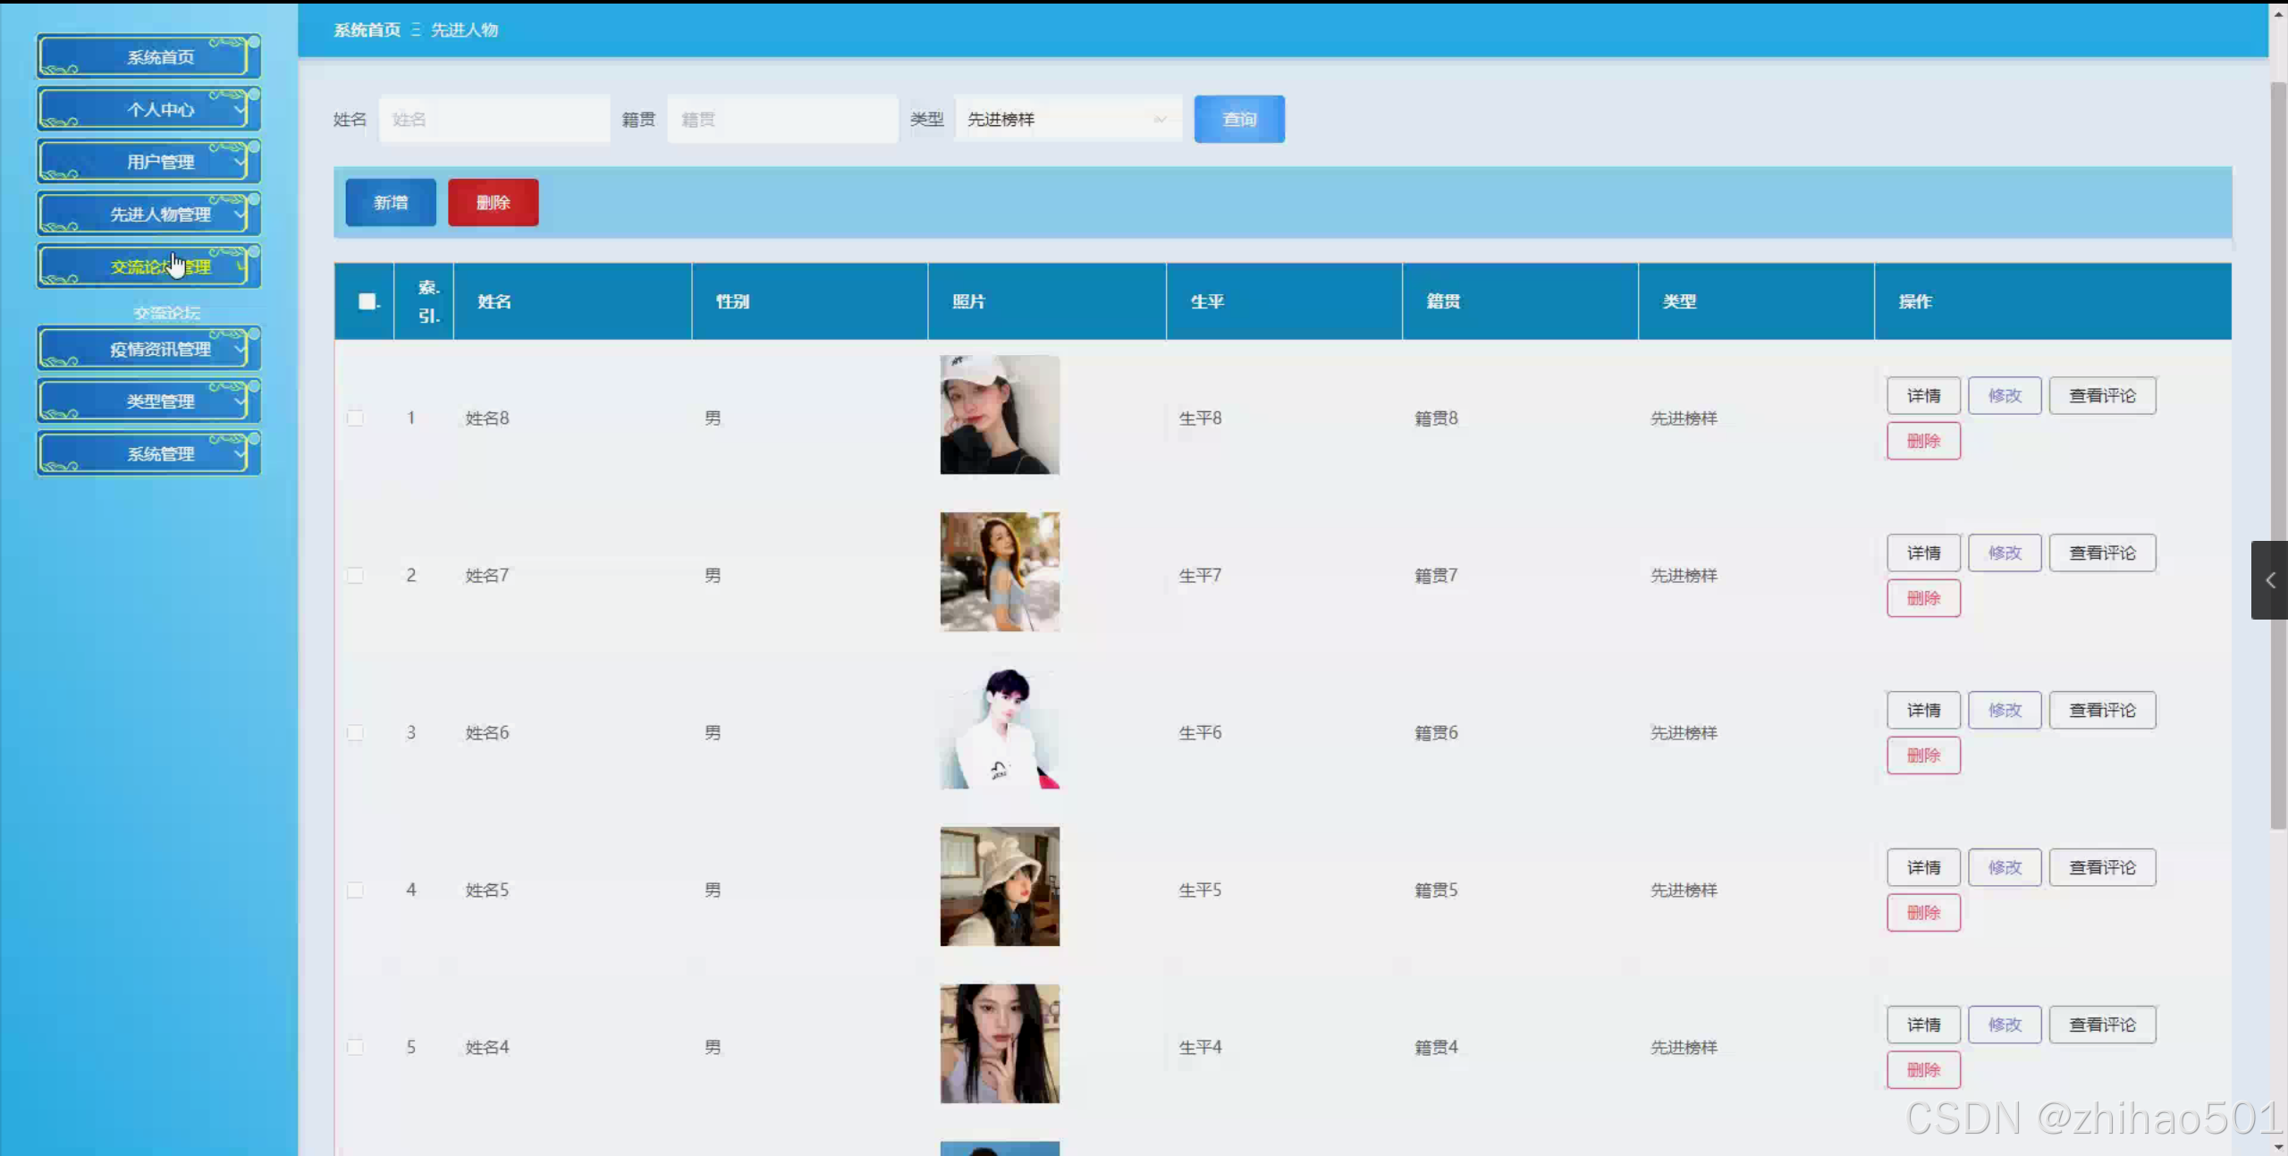2288x1156 pixels.
Task: Check the row checkbox for 姓名6
Action: pos(356,732)
